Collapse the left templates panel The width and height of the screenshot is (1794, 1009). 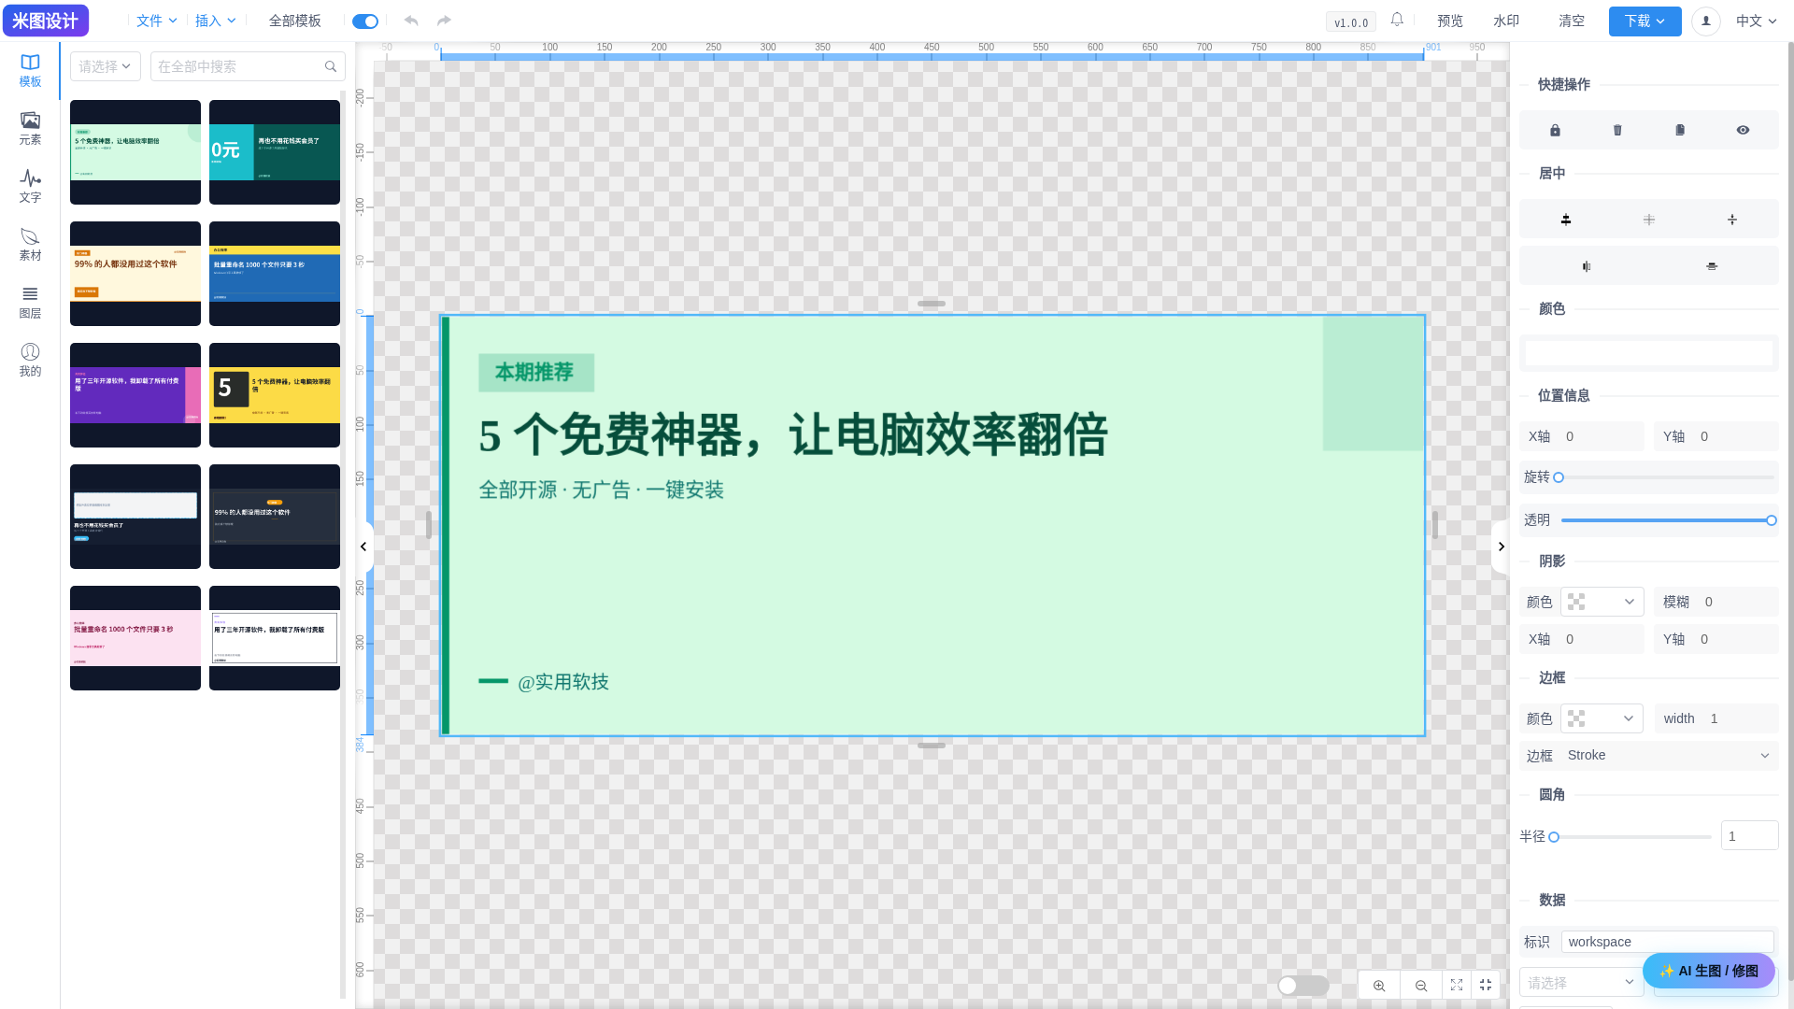[x=363, y=547]
